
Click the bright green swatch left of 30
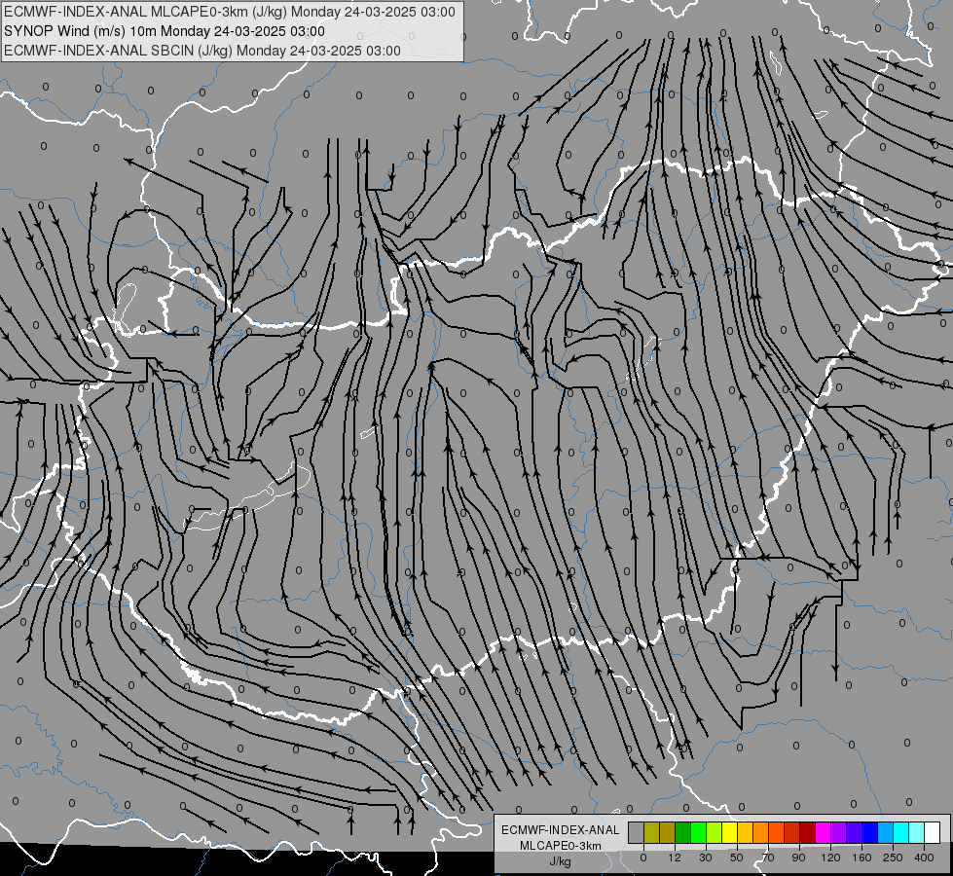coord(698,833)
